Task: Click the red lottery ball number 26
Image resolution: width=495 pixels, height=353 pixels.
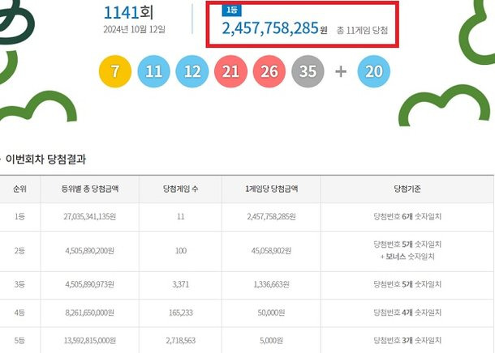Action: click(x=269, y=71)
